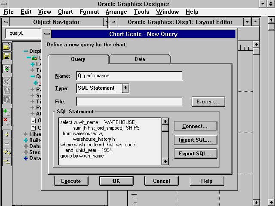Click the Save diskette icon
275x206 pixels.
point(6,56)
